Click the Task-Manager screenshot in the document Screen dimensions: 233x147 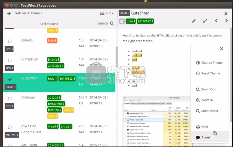pos(156,121)
